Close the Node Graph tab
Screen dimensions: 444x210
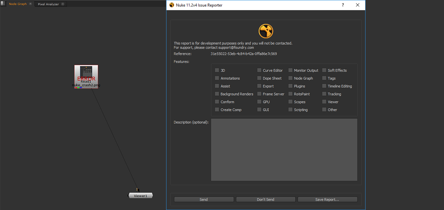coord(31,4)
